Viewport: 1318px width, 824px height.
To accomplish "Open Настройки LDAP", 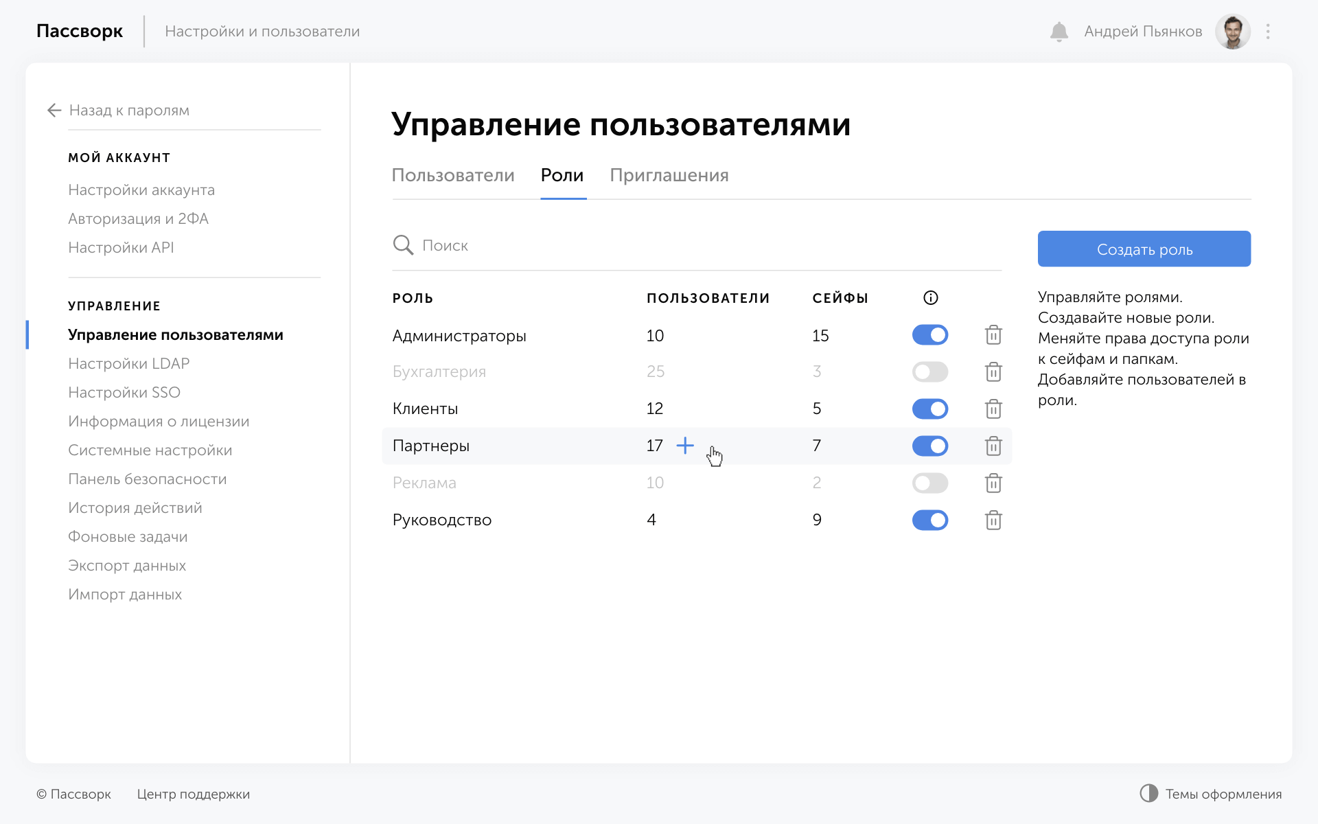I will tap(129, 364).
